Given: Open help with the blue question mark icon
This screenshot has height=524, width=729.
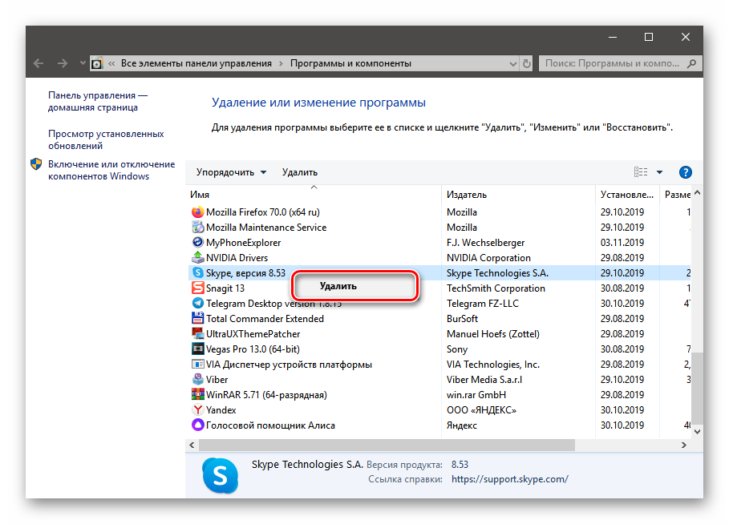Looking at the screenshot, I should 685,172.
